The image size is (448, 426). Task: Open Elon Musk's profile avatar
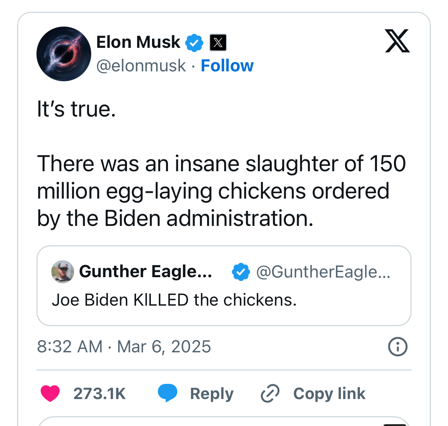click(64, 54)
